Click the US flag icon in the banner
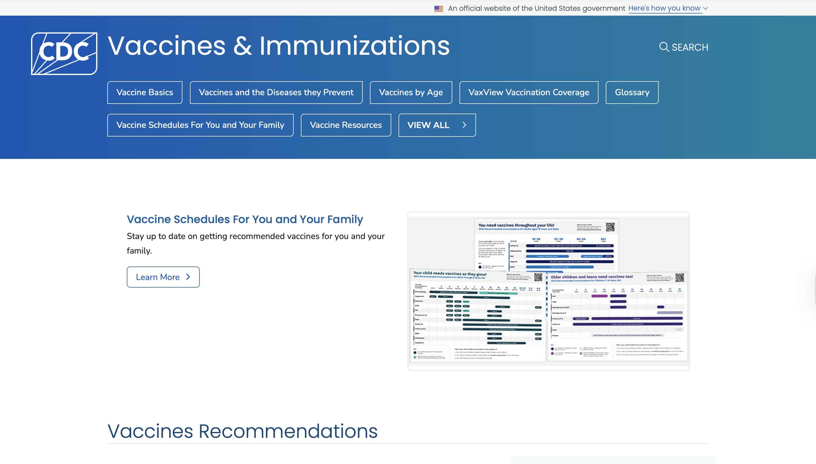This screenshot has width=816, height=464. tap(439, 8)
